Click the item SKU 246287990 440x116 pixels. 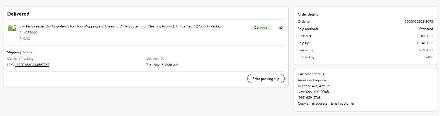[28, 33]
